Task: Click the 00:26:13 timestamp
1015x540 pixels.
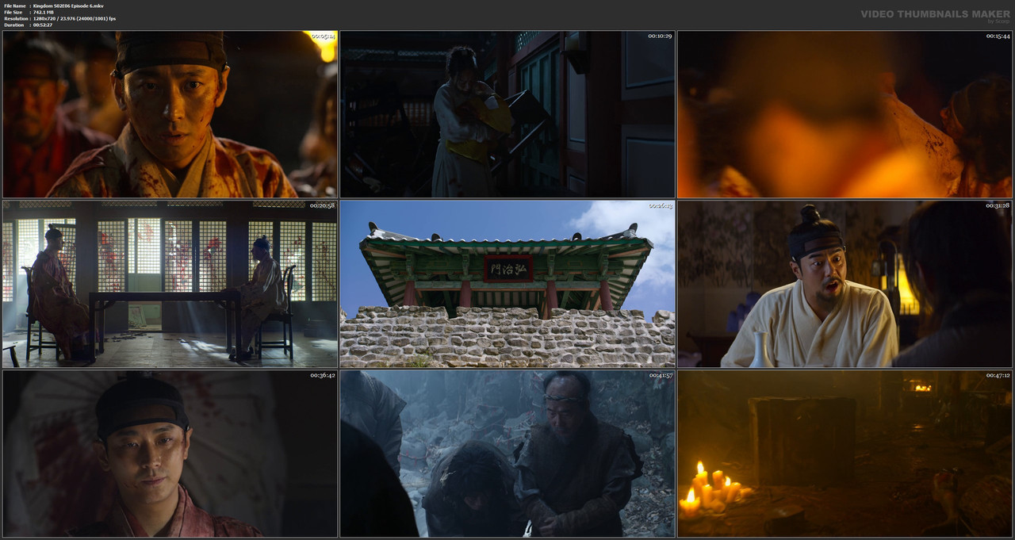Action: click(x=660, y=206)
